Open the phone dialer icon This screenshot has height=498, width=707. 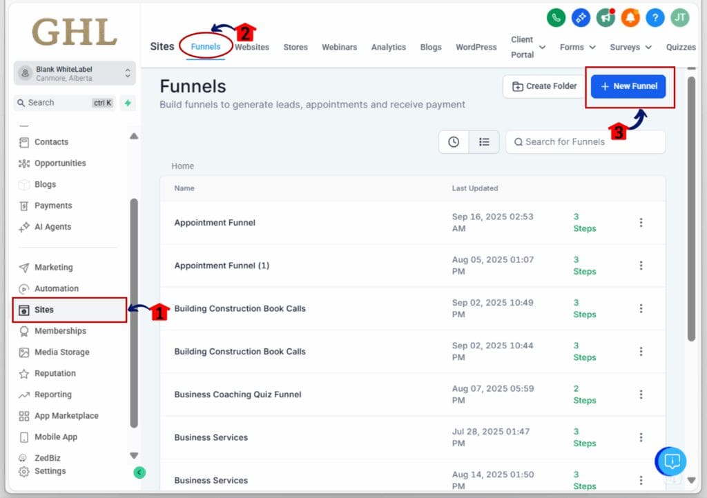tap(556, 18)
